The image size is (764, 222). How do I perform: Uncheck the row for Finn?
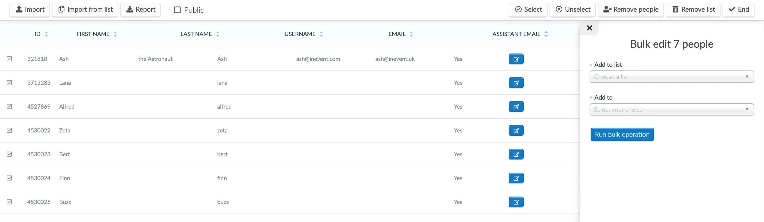point(9,178)
